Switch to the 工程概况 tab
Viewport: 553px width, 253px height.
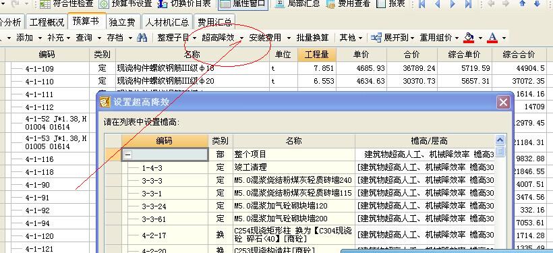coord(47,22)
